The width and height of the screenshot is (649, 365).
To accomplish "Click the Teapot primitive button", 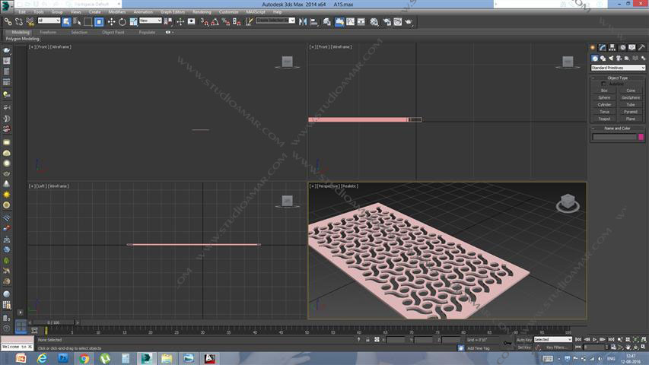I will (x=604, y=119).
